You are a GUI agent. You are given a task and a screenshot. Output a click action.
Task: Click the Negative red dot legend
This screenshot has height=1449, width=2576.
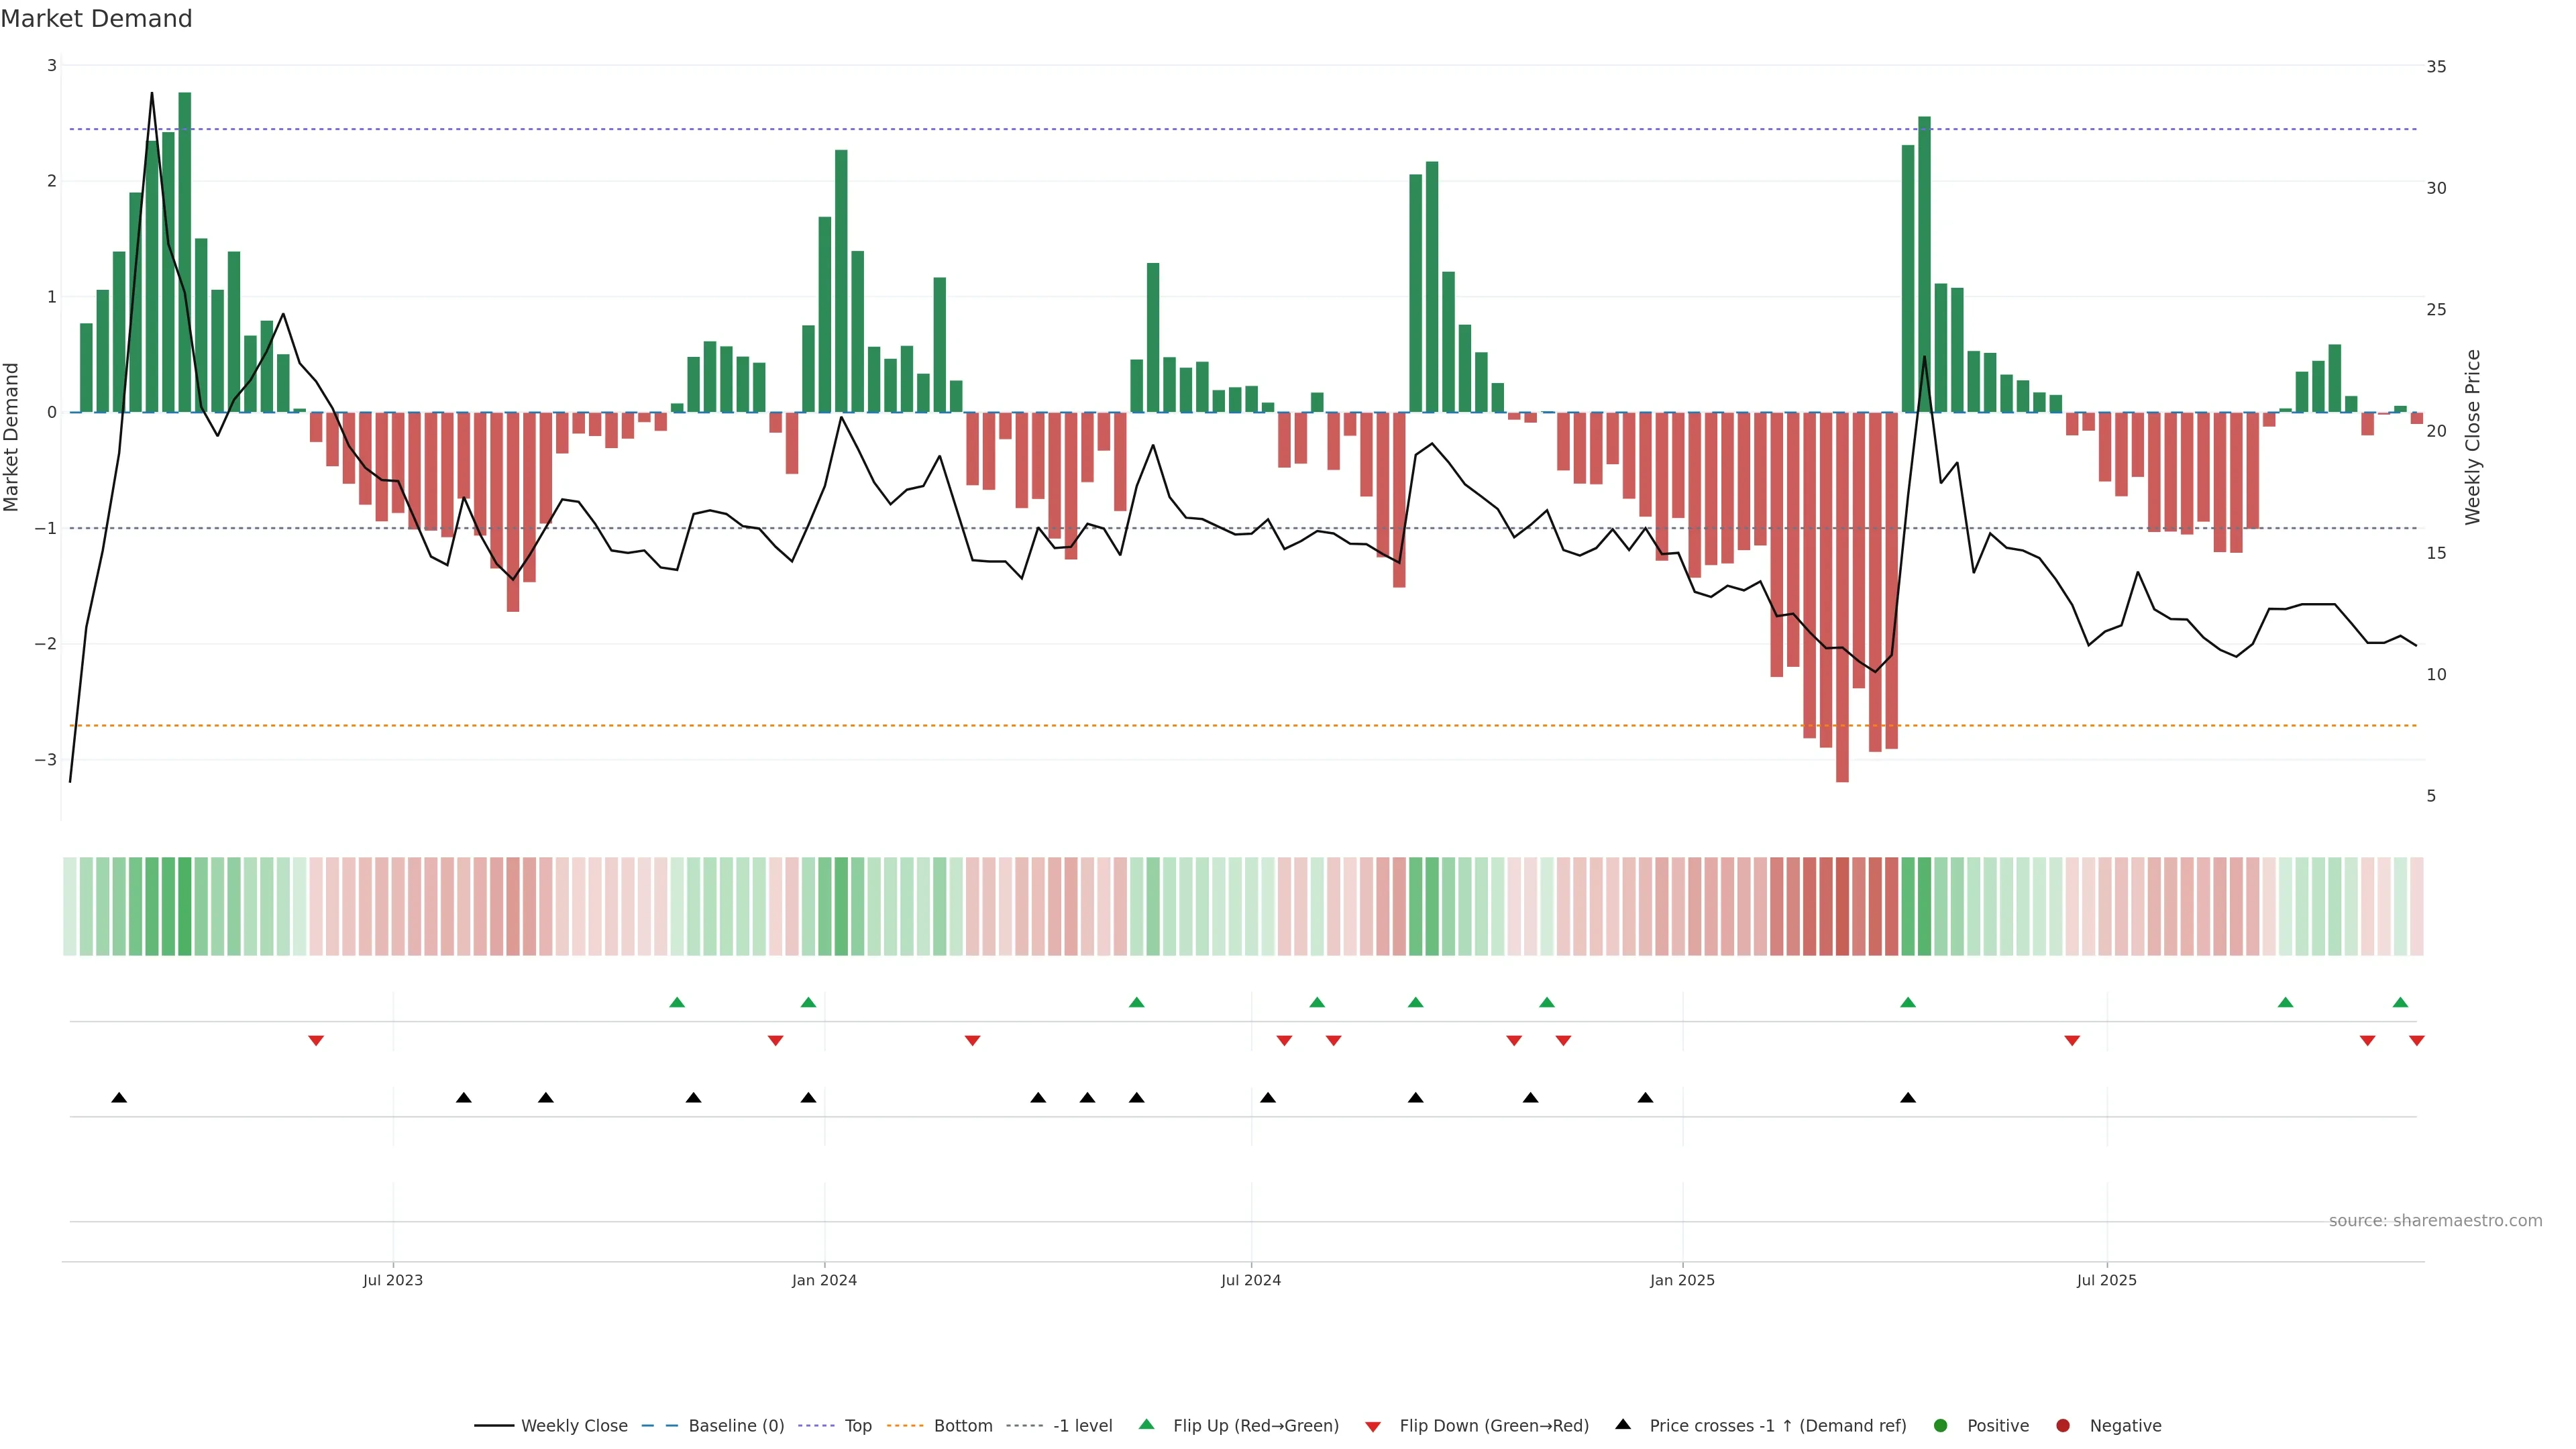(2063, 1426)
